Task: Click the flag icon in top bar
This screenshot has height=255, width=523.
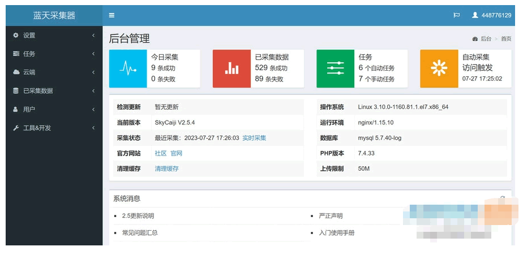Action: (x=456, y=15)
